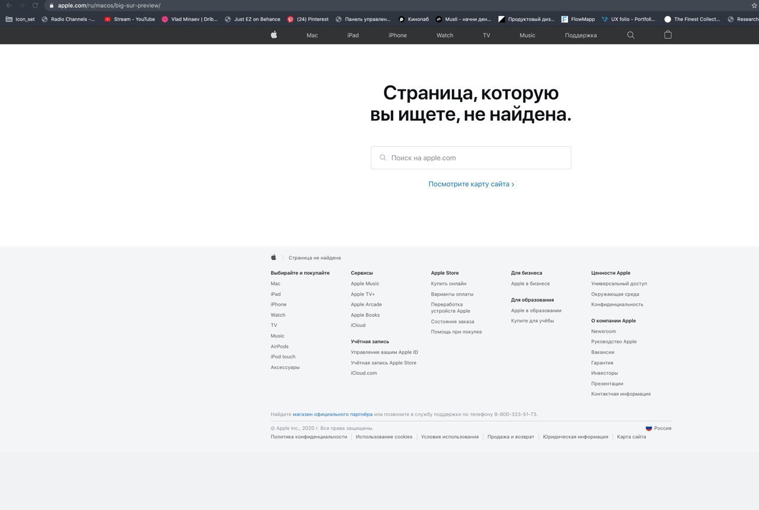759x510 pixels.
Task: Bookmark page with the star icon
Action: [x=754, y=5]
